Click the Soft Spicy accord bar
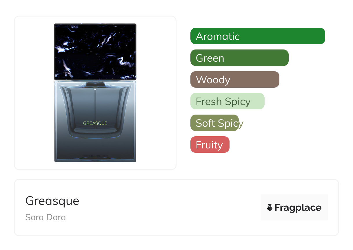This screenshot has width=353, height=250. coord(214,123)
